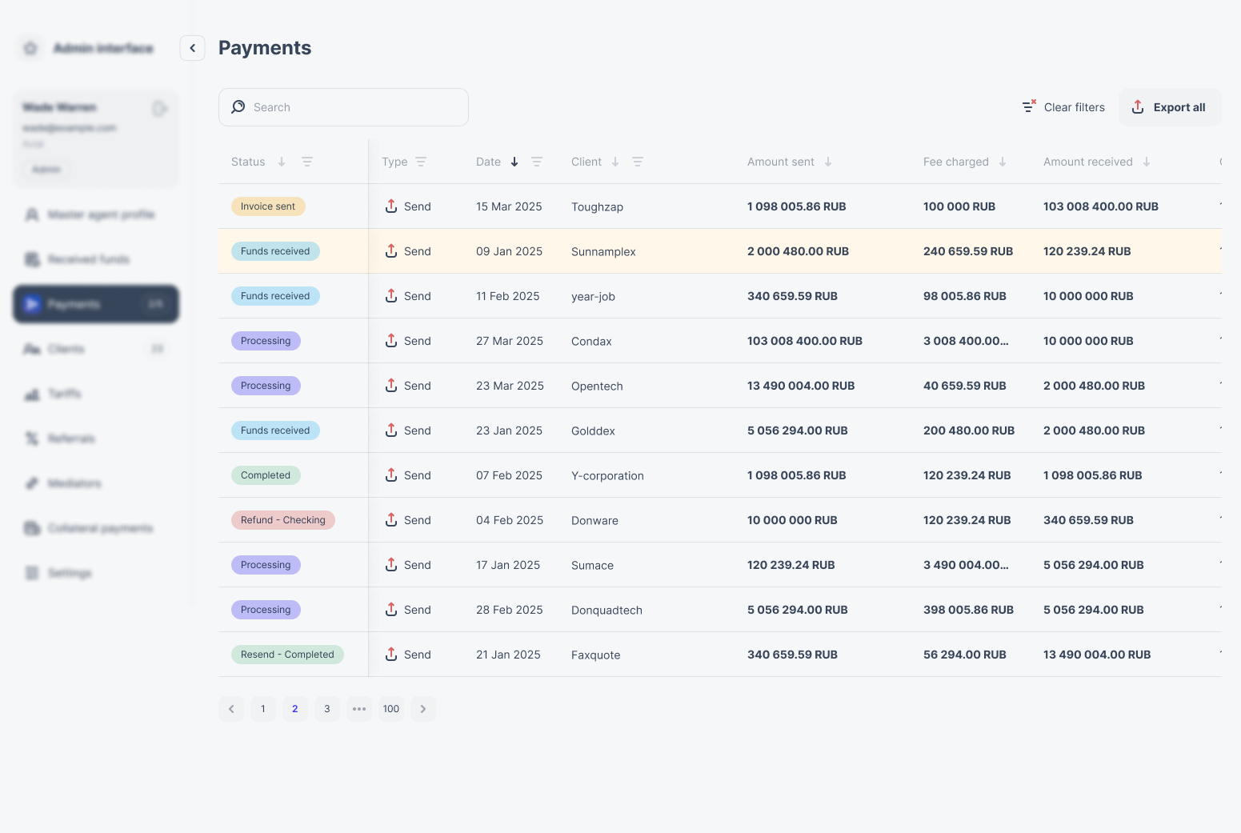Go to page 3 in pagination
1241x833 pixels.
click(327, 709)
